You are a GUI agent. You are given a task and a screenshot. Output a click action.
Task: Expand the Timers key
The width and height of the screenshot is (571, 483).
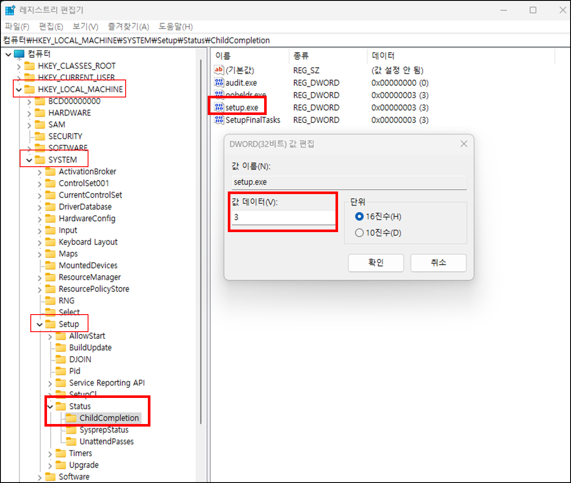click(x=50, y=454)
